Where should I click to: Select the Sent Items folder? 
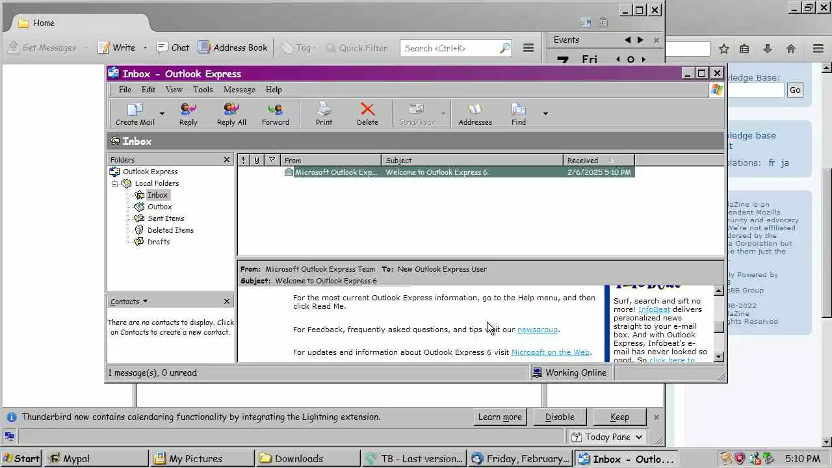point(165,218)
